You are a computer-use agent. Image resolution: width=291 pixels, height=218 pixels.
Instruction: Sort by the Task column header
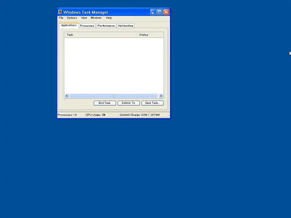tap(100, 35)
